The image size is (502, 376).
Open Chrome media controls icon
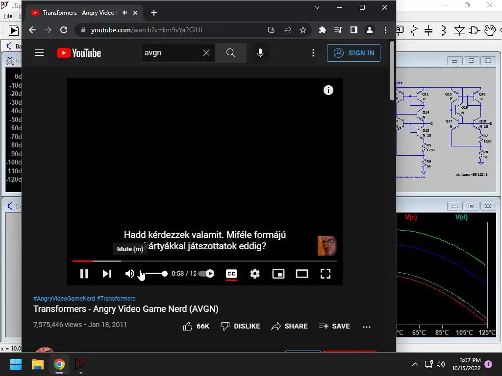(x=338, y=30)
